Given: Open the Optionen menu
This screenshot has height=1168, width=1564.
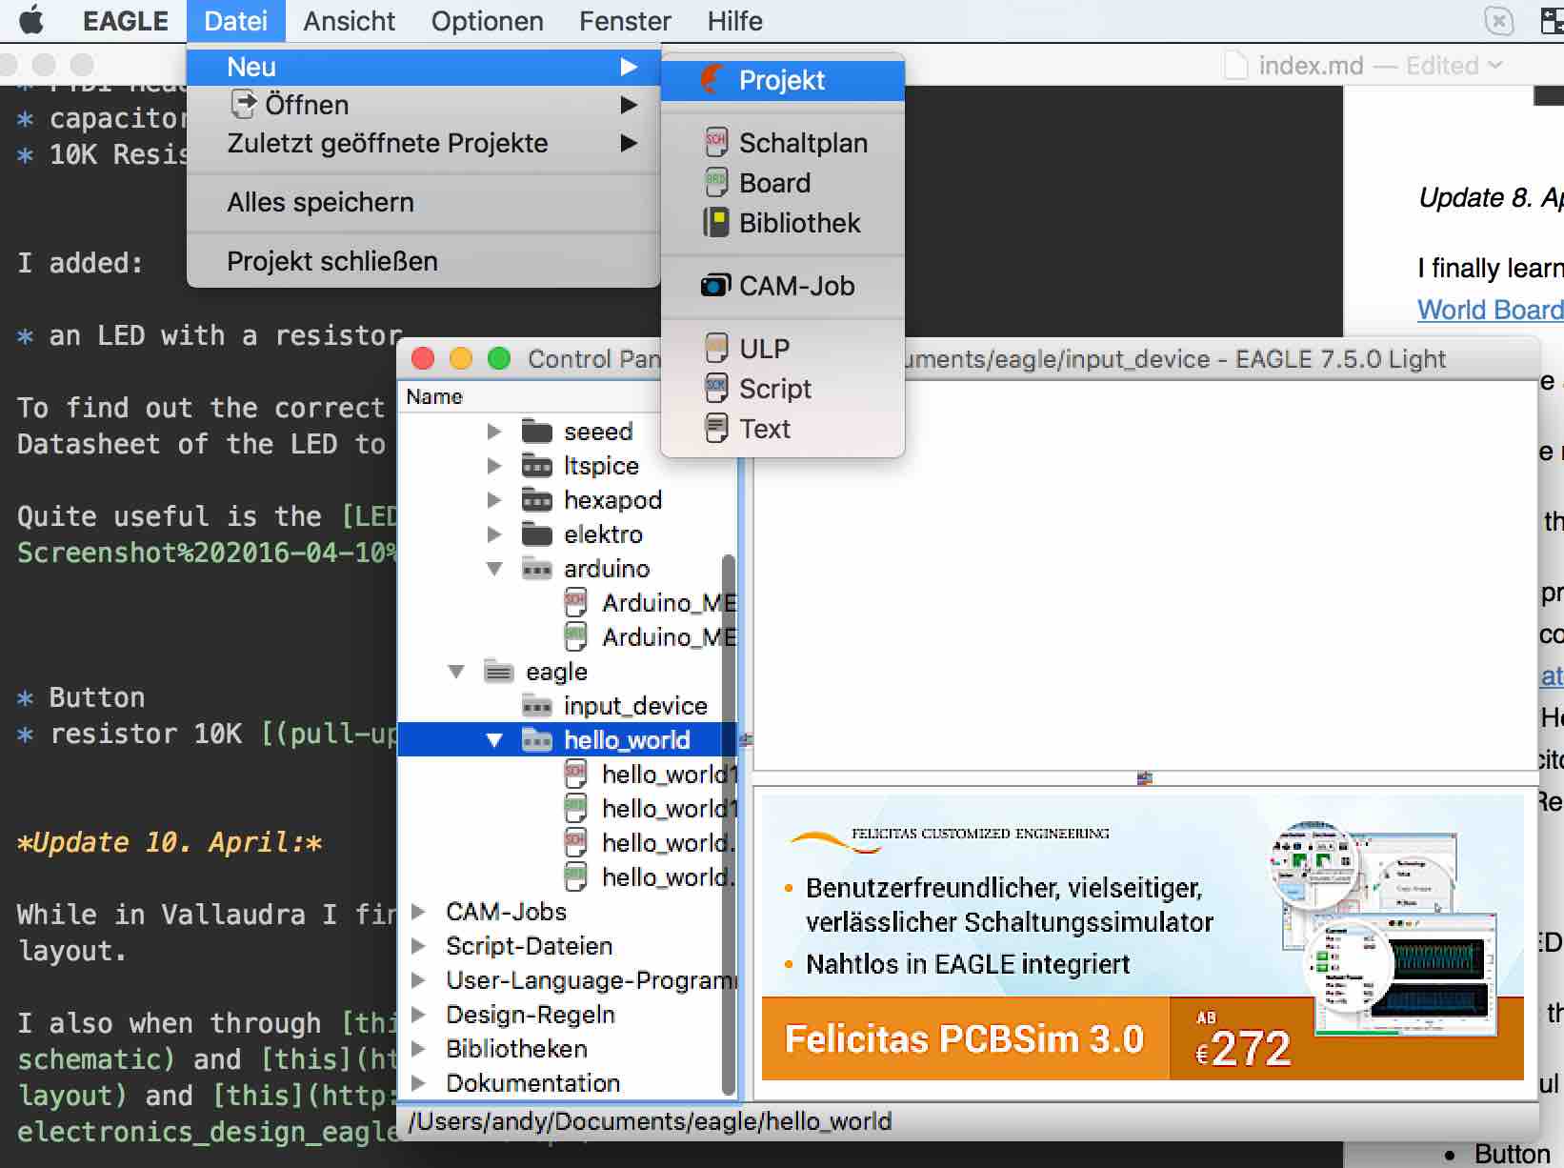Looking at the screenshot, I should coord(487,21).
